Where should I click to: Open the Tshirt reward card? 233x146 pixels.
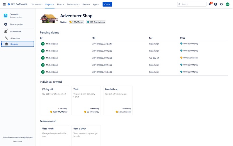click(x=86, y=100)
